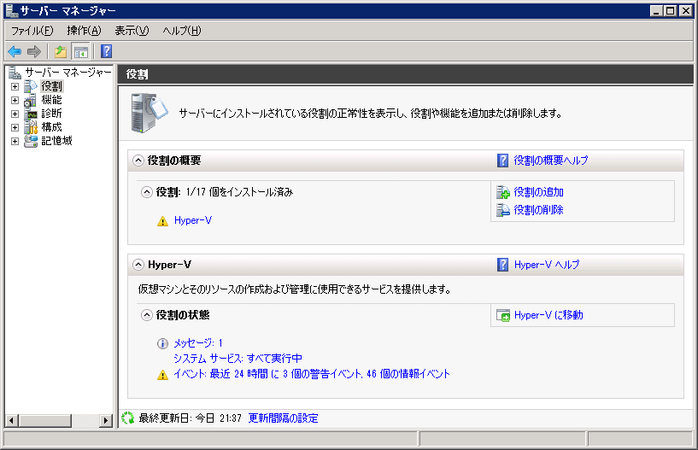Select 診断 in the tree
698x450 pixels.
coord(51,114)
